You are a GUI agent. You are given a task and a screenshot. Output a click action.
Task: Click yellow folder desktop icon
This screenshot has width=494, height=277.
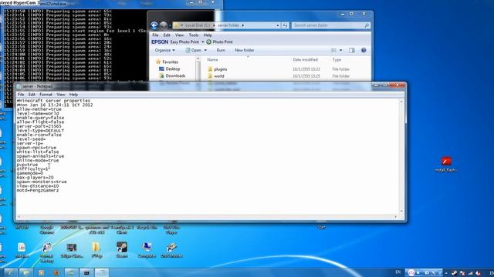(96, 250)
